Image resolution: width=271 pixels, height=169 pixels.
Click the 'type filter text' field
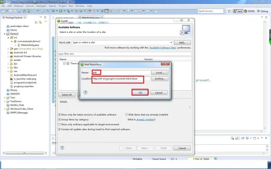125,54
